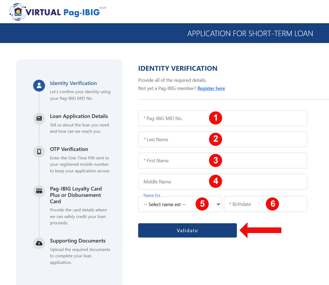This screenshot has width=329, height=285.
Task: Select the Pag-IBIG Loyalty Card Plus step title
Action: pyautogui.click(x=76, y=195)
